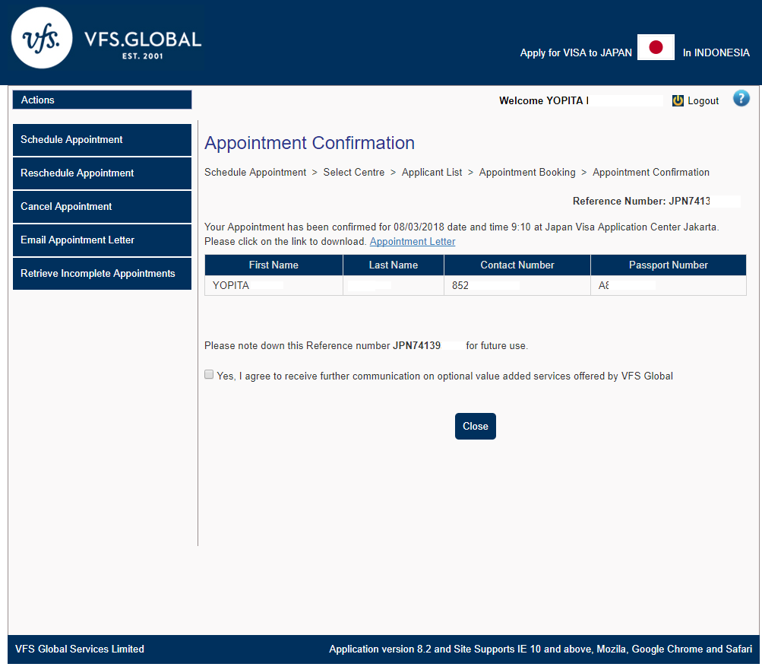The height and width of the screenshot is (670, 762).
Task: Click the Appointment Confirmation page heading
Action: [309, 143]
